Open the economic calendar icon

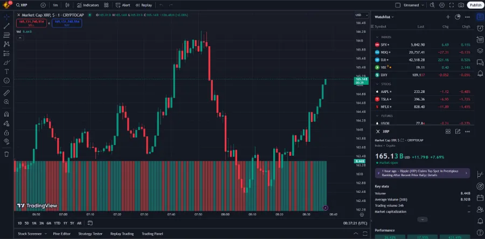[x=480, y=198]
